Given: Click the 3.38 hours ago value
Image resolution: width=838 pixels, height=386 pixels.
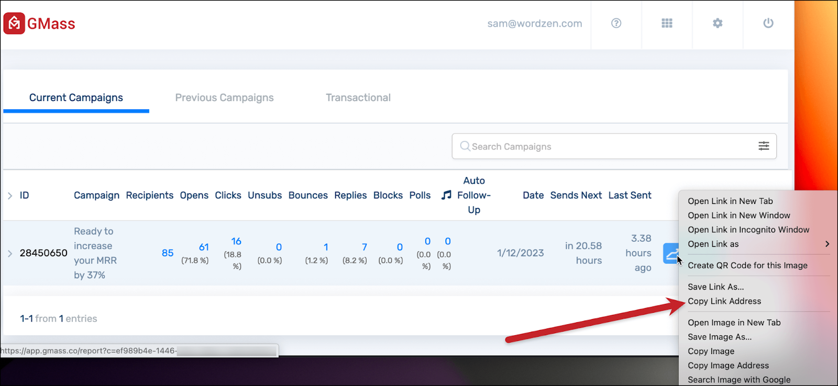Looking at the screenshot, I should click(x=638, y=253).
